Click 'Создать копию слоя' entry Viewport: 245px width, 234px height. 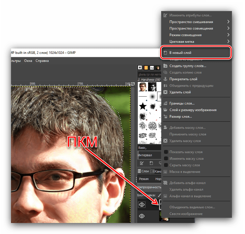196,73
